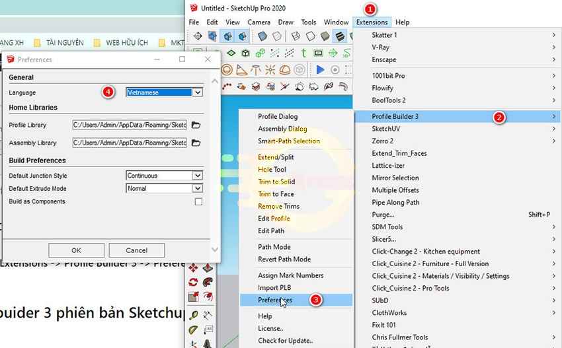
Task: Open the File menu
Action: click(194, 22)
